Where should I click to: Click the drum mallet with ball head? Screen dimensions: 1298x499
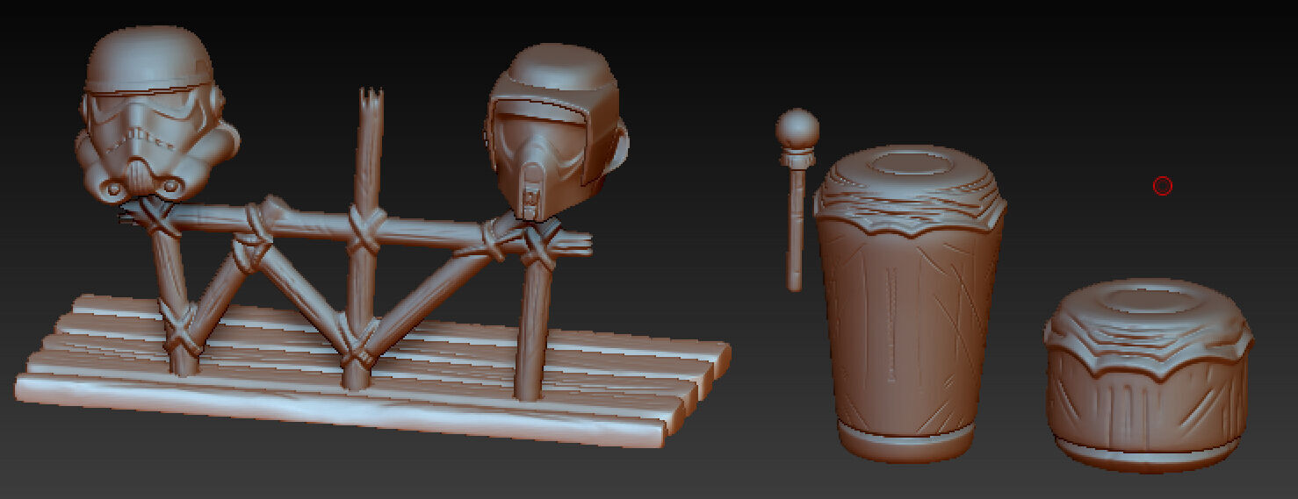tap(797, 200)
